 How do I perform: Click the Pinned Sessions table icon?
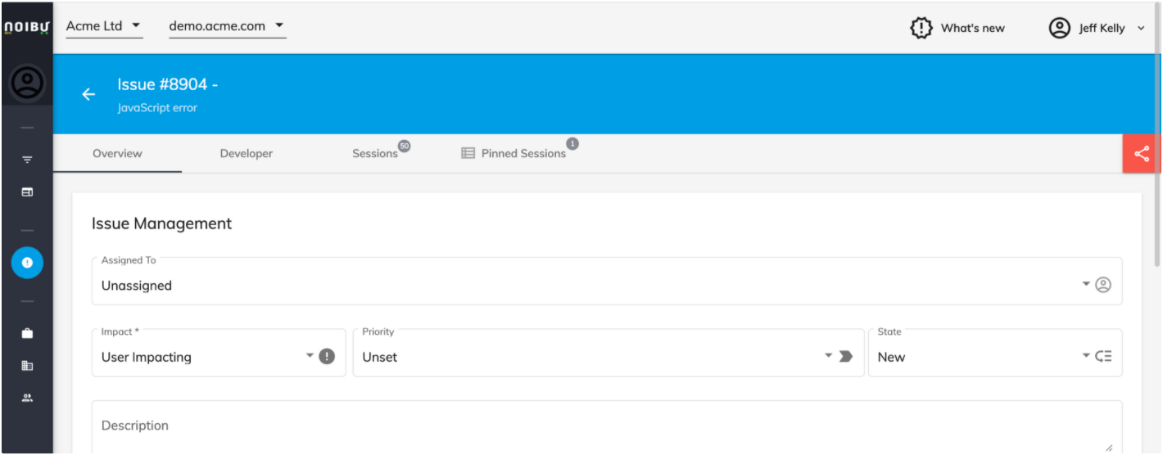click(468, 153)
